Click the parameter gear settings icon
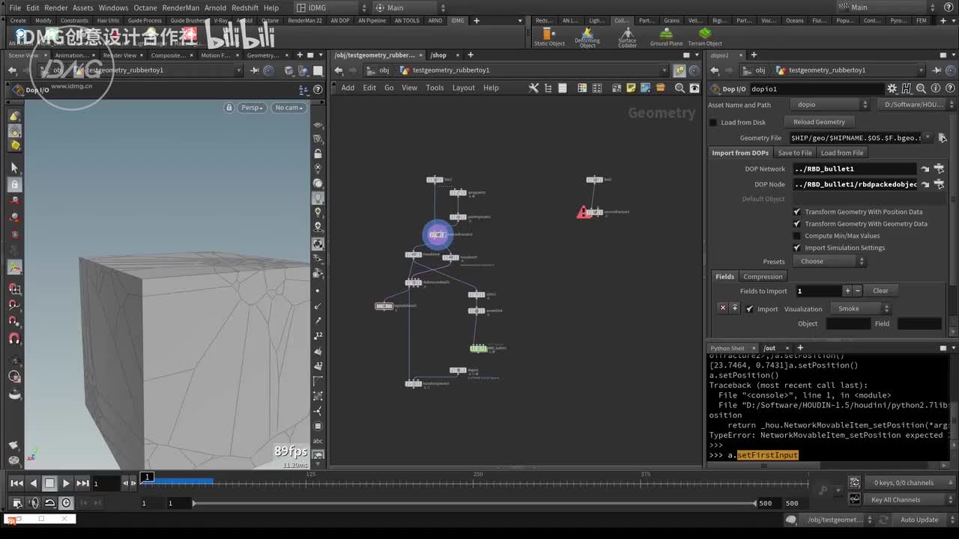The width and height of the screenshot is (959, 539). (x=892, y=89)
